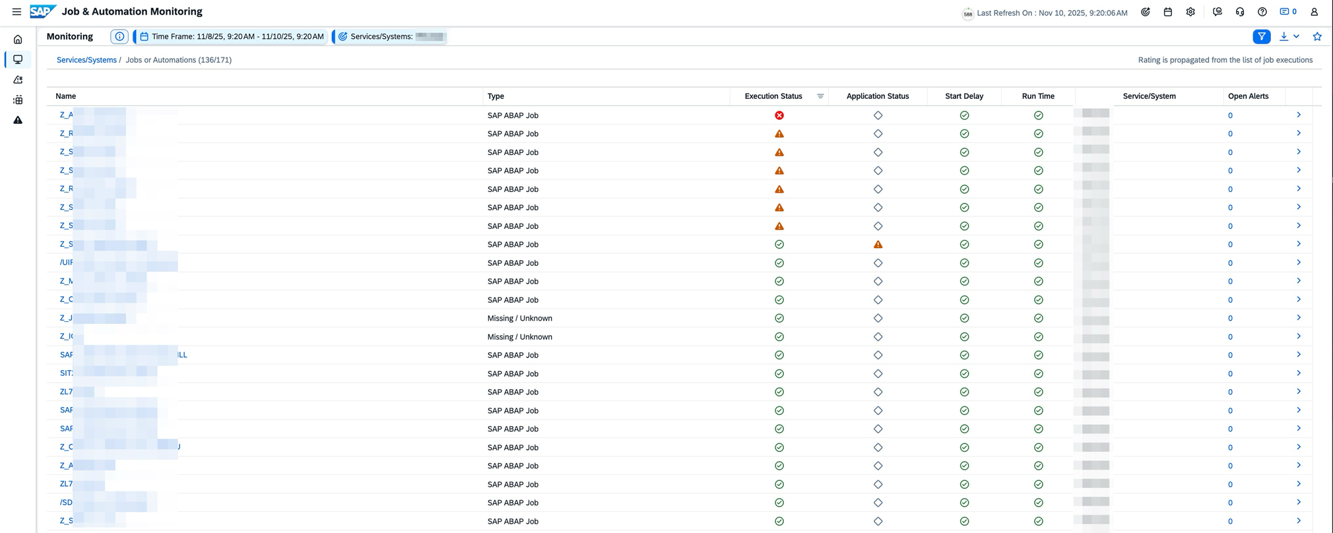Click the Services/Systems breadcrumb link
Screen dimensions: 1333x533
[x=86, y=60]
